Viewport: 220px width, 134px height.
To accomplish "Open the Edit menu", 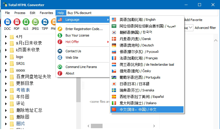I will click(32, 13).
